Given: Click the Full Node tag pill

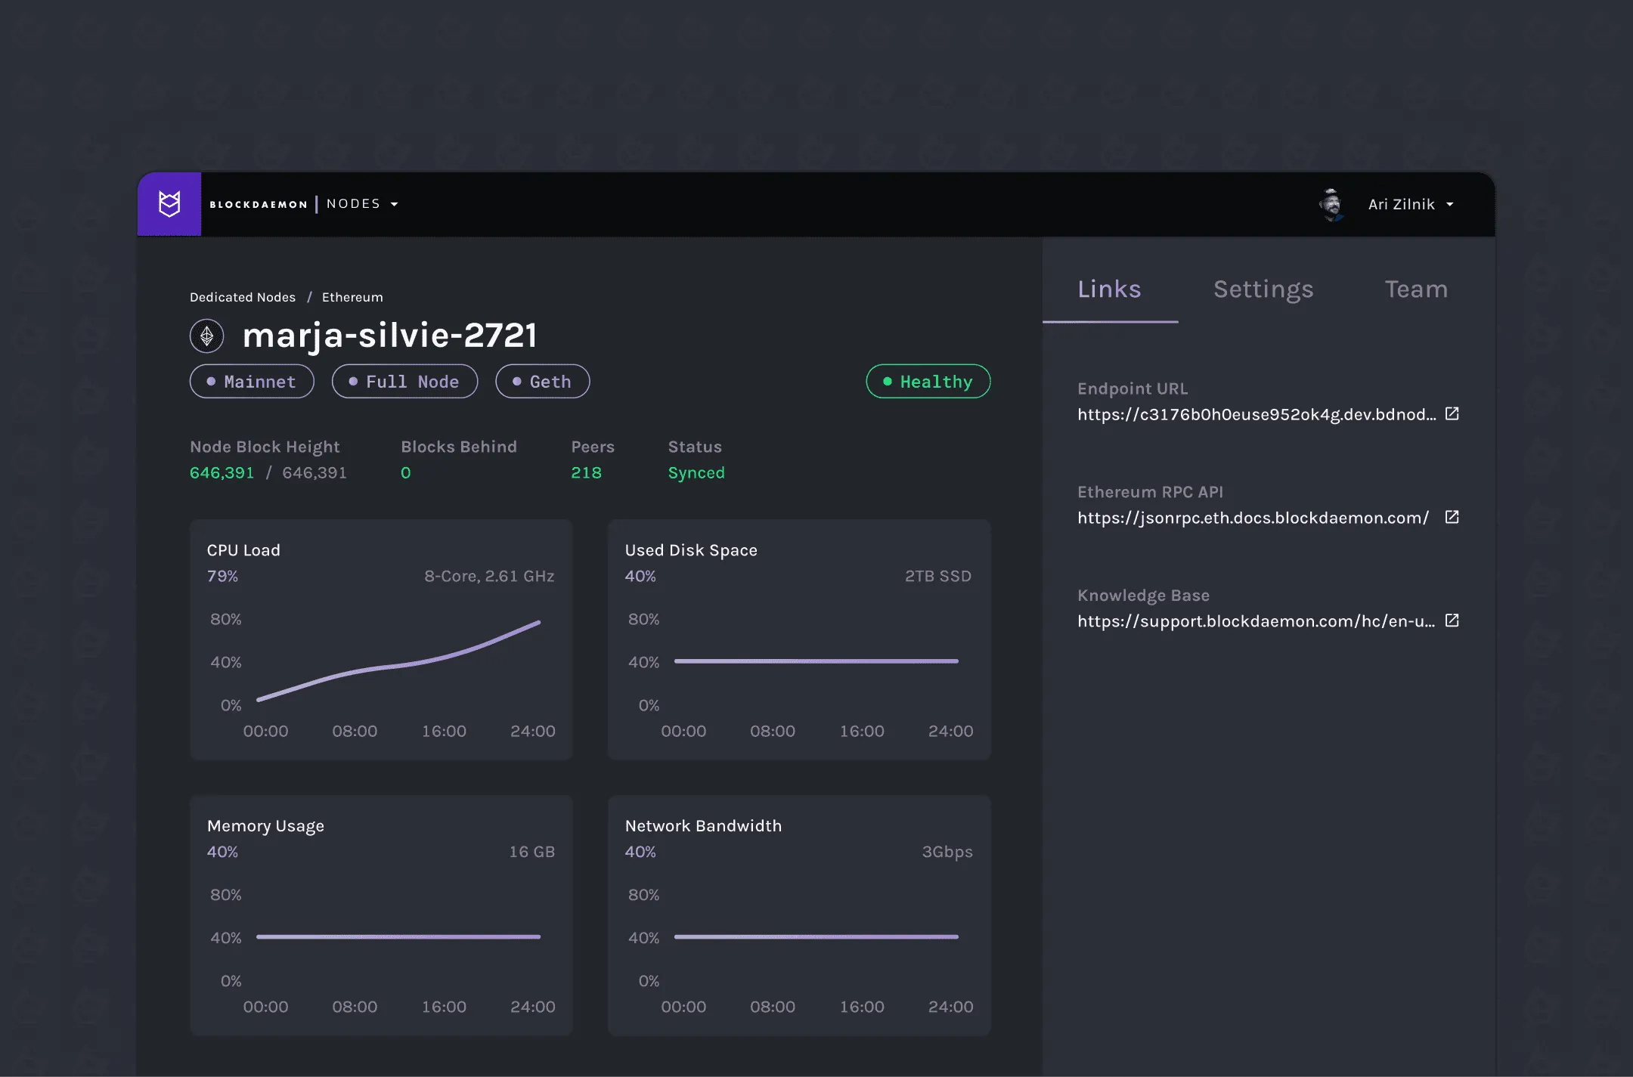Looking at the screenshot, I should tap(404, 382).
